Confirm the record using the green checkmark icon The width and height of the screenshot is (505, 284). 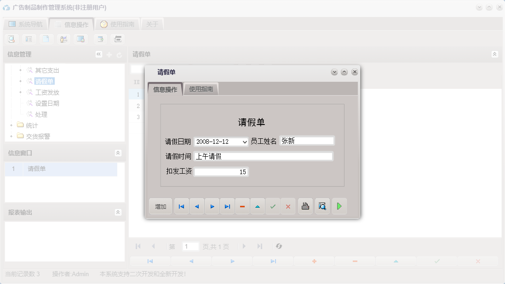point(273,206)
